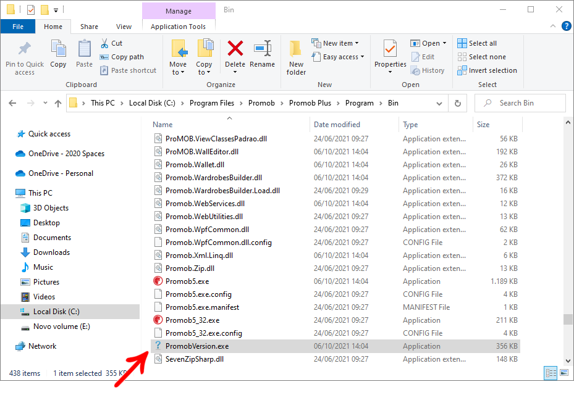574x395 pixels.
Task: Click Paste shortcut in ribbon
Action: tap(129, 70)
